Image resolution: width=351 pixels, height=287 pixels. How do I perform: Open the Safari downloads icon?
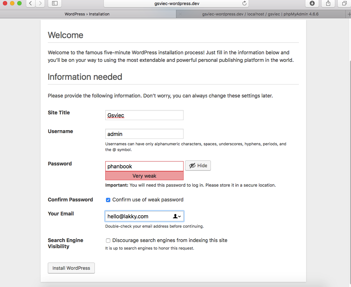[x=312, y=3]
